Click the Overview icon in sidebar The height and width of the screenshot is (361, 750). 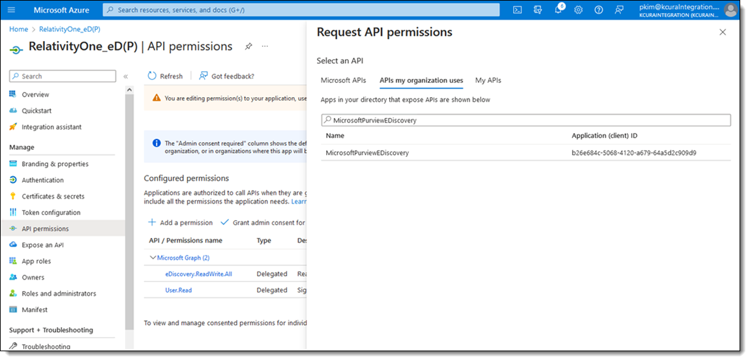pyautogui.click(x=14, y=94)
